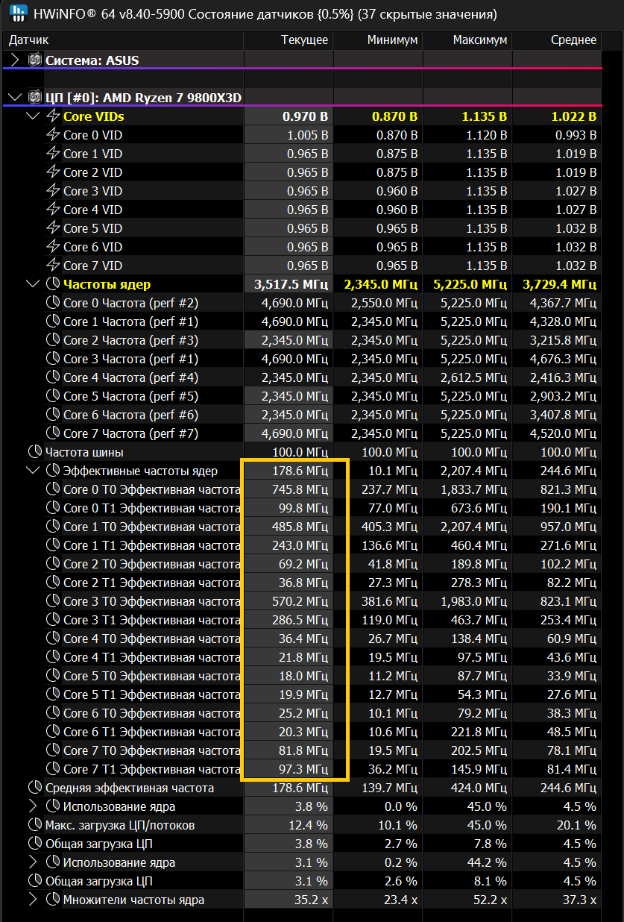Select the Core 1 T0 Эффективная частота row

(303, 526)
